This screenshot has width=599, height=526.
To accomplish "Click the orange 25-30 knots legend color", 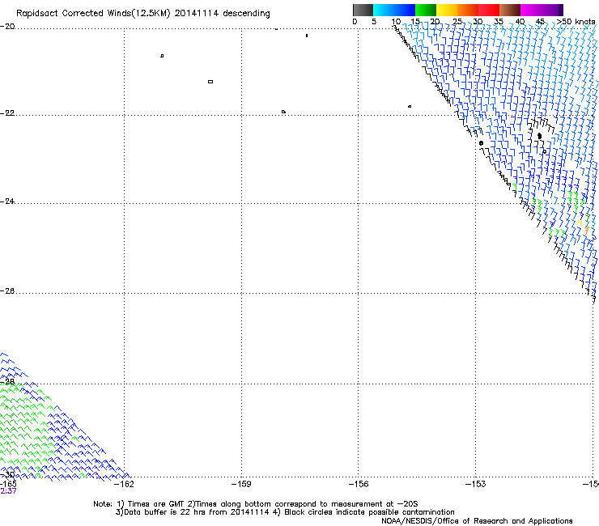I will pyautogui.click(x=468, y=10).
